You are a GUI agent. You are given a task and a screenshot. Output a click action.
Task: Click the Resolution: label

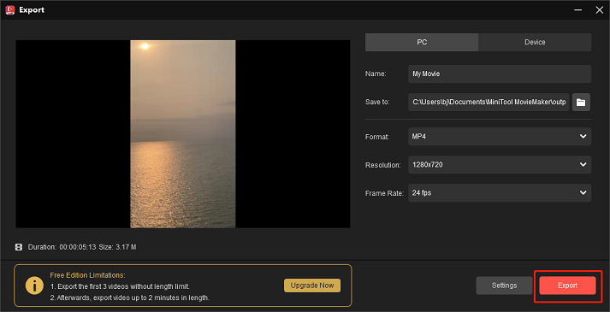coord(382,165)
